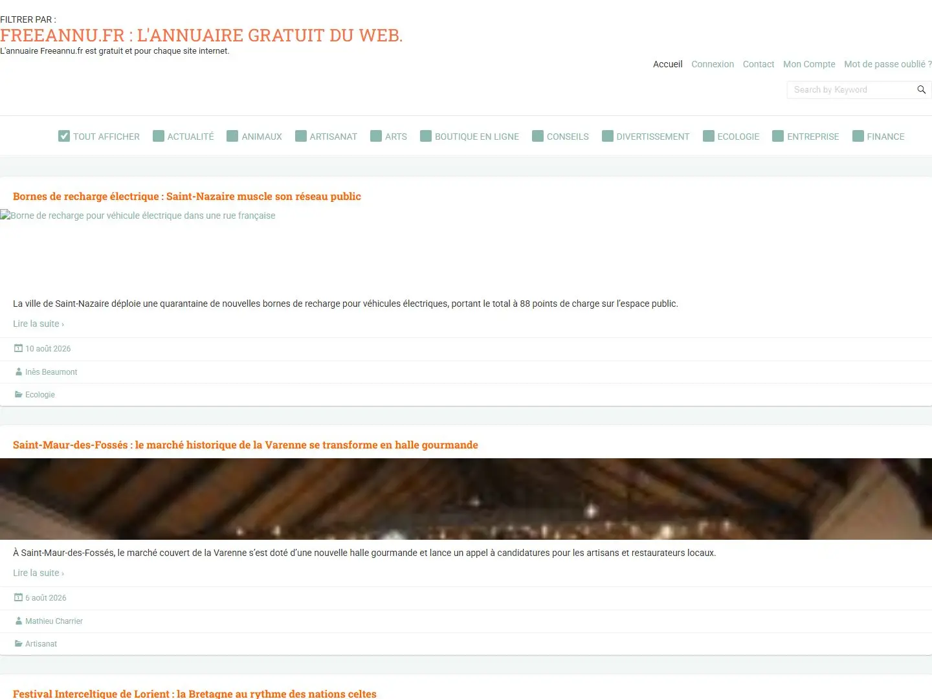Click calendar icon beside 10 août 2026
This screenshot has width=932, height=699.
18,348
